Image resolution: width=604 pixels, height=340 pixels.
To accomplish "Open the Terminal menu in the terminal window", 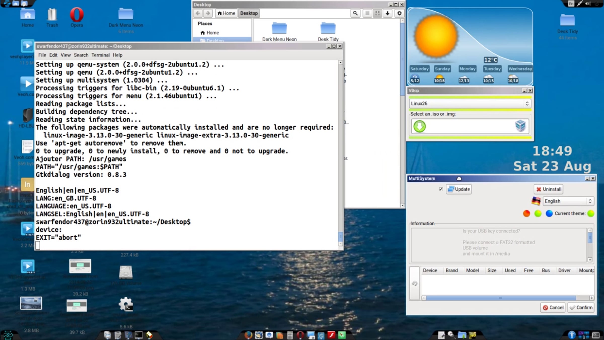I will [100, 55].
